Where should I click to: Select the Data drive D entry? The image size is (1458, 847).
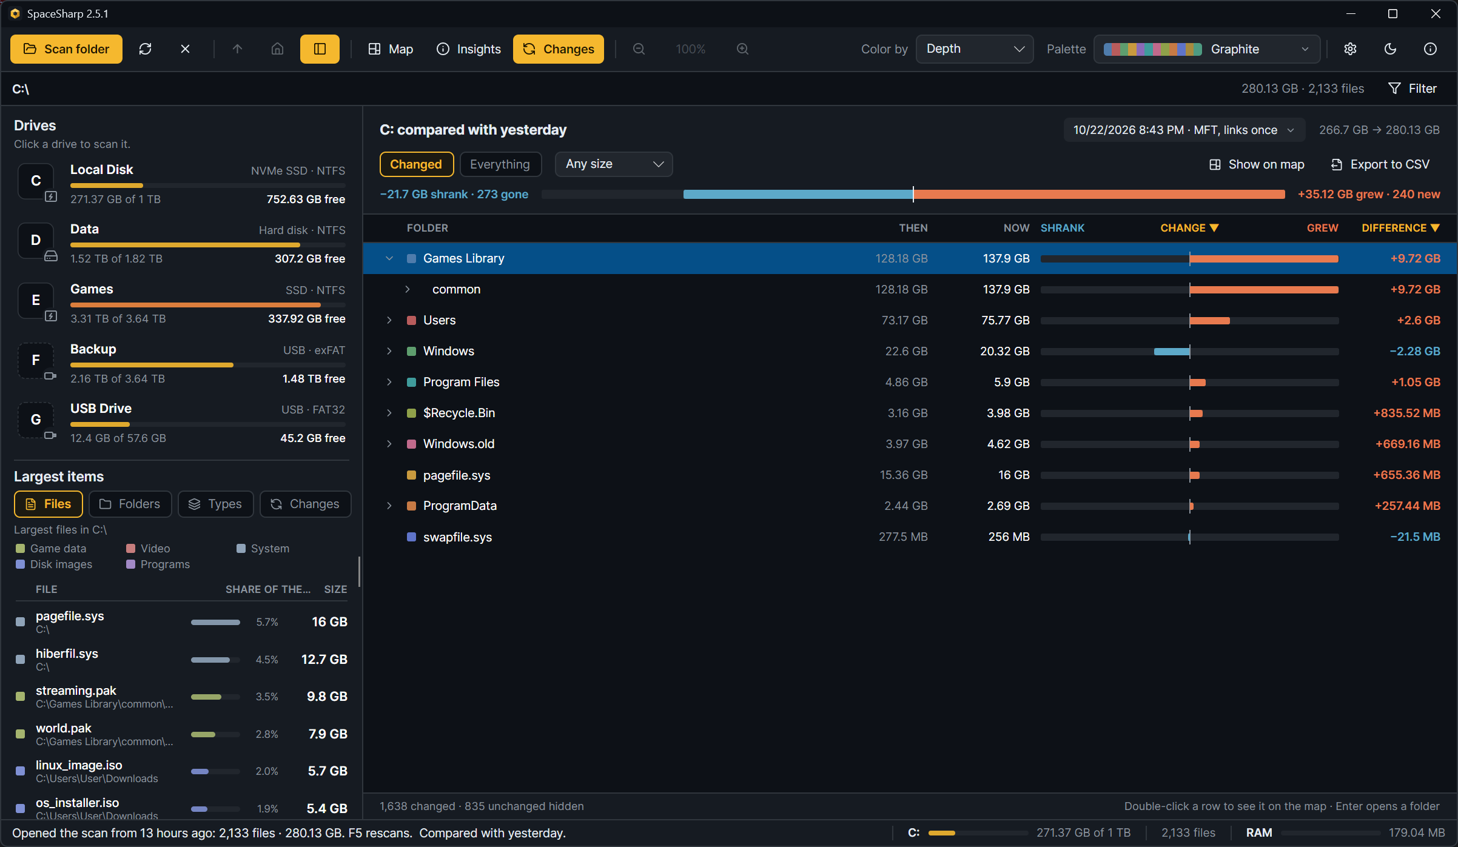click(181, 244)
